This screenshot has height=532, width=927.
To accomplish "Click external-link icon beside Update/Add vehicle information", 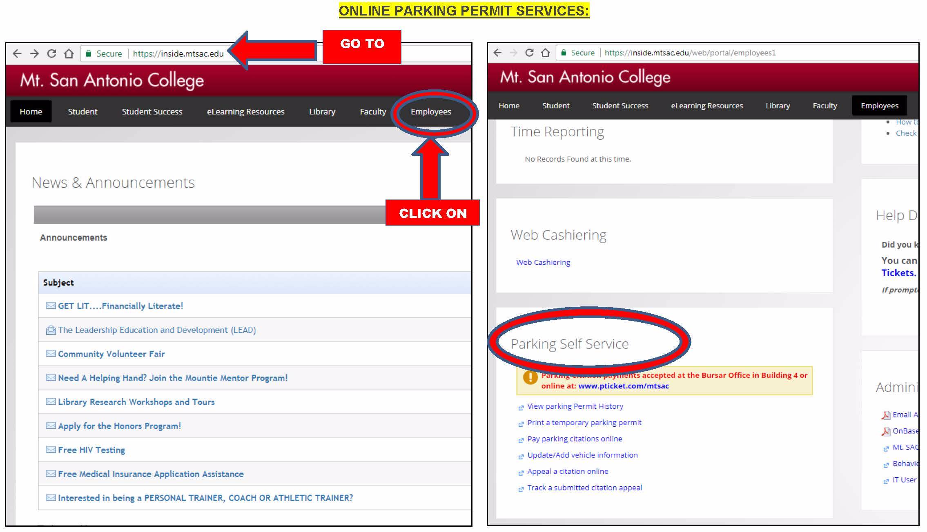I will (x=521, y=457).
